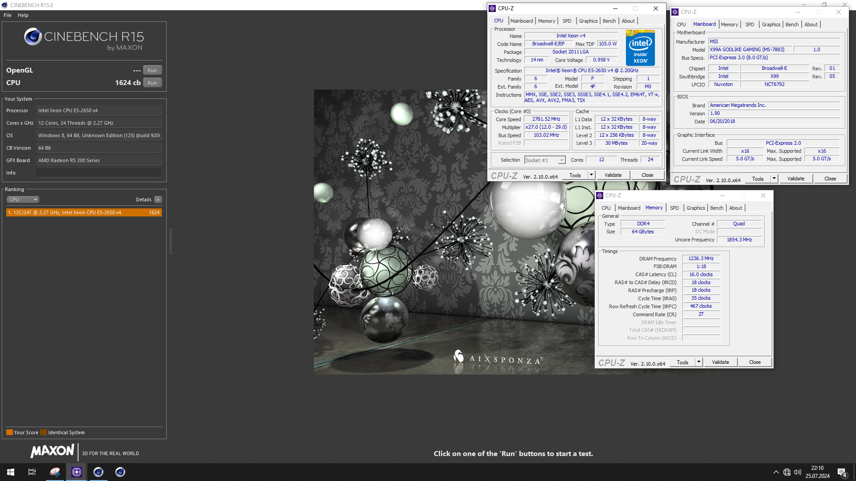This screenshot has width=856, height=481.
Task: Click the CPU-Z icon in first window titlebar
Action: [x=492, y=8]
